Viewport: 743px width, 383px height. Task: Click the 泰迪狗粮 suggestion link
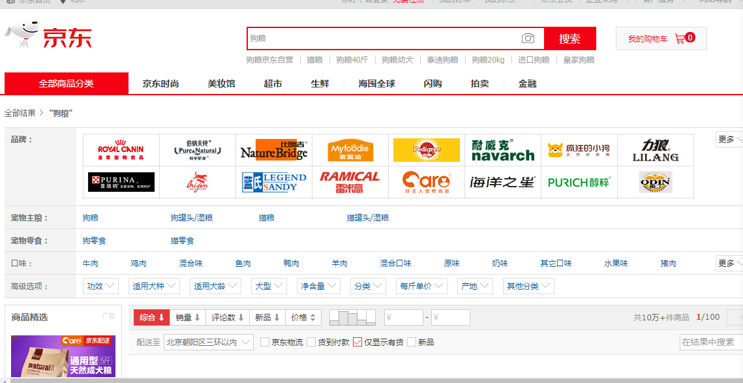click(442, 60)
